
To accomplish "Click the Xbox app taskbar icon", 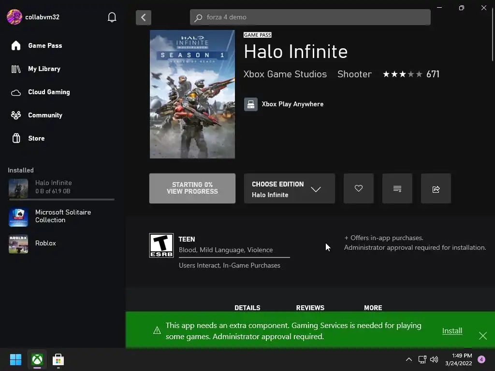I will [37, 359].
